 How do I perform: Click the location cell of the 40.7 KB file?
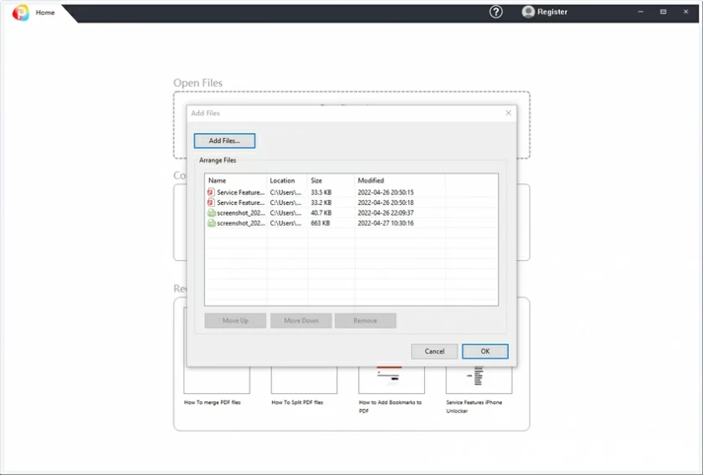click(x=285, y=213)
